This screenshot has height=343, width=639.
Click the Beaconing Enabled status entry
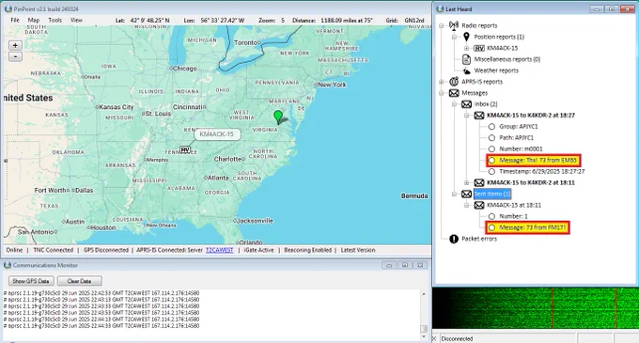pyautogui.click(x=307, y=250)
